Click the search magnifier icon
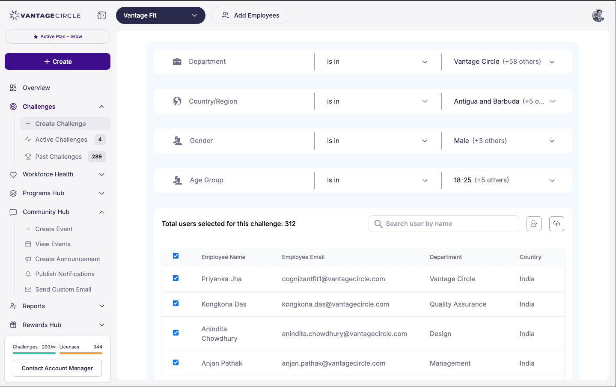The width and height of the screenshot is (616, 387). 378,224
